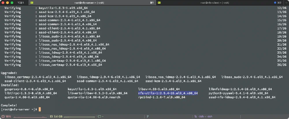289x119 pixels.
Task: Click the sssd-nfs-idmap-2.9.4-6 package text
Action: click(x=242, y=97)
